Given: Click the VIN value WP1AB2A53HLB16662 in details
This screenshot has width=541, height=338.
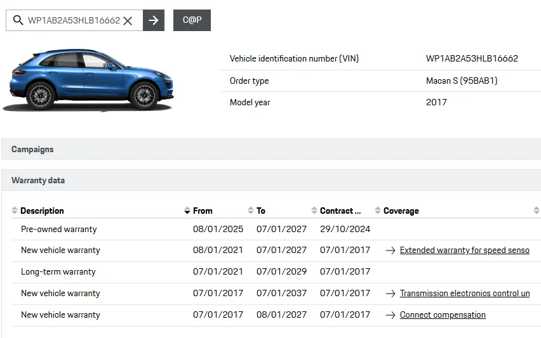Looking at the screenshot, I should pyautogui.click(x=472, y=58).
